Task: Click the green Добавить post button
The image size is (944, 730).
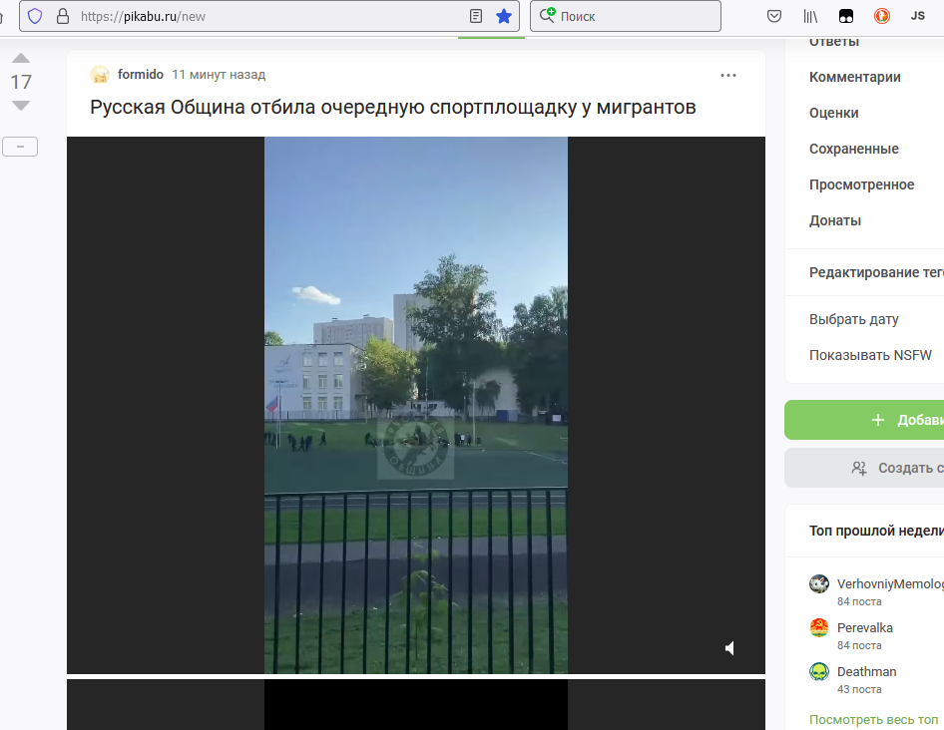Action: (x=864, y=420)
